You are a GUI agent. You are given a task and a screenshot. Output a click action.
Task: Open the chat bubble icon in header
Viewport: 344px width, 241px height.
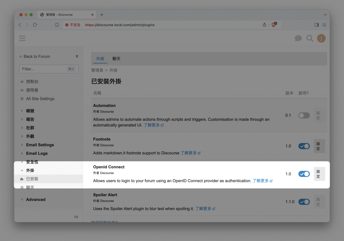[x=298, y=38]
